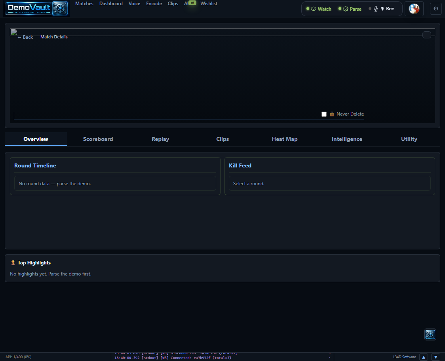Click the floating vault icon button

(430, 334)
